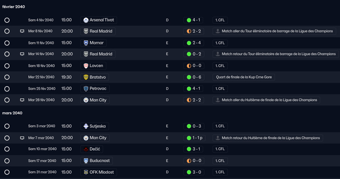
Task: Open Quart de finale de la Kup Crne Gore
Action: (x=244, y=77)
